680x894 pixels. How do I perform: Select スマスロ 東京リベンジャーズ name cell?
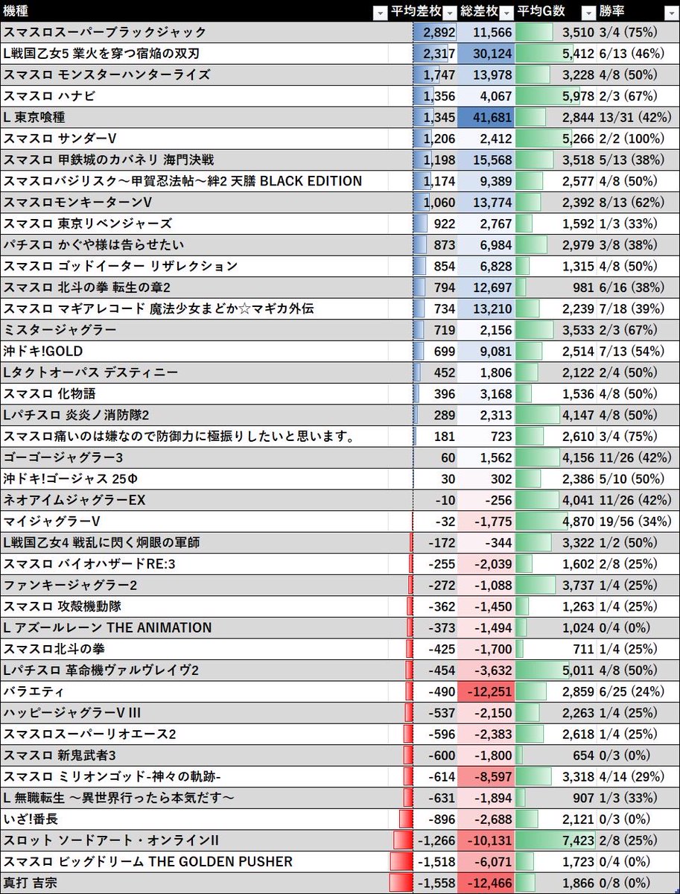click(x=194, y=223)
